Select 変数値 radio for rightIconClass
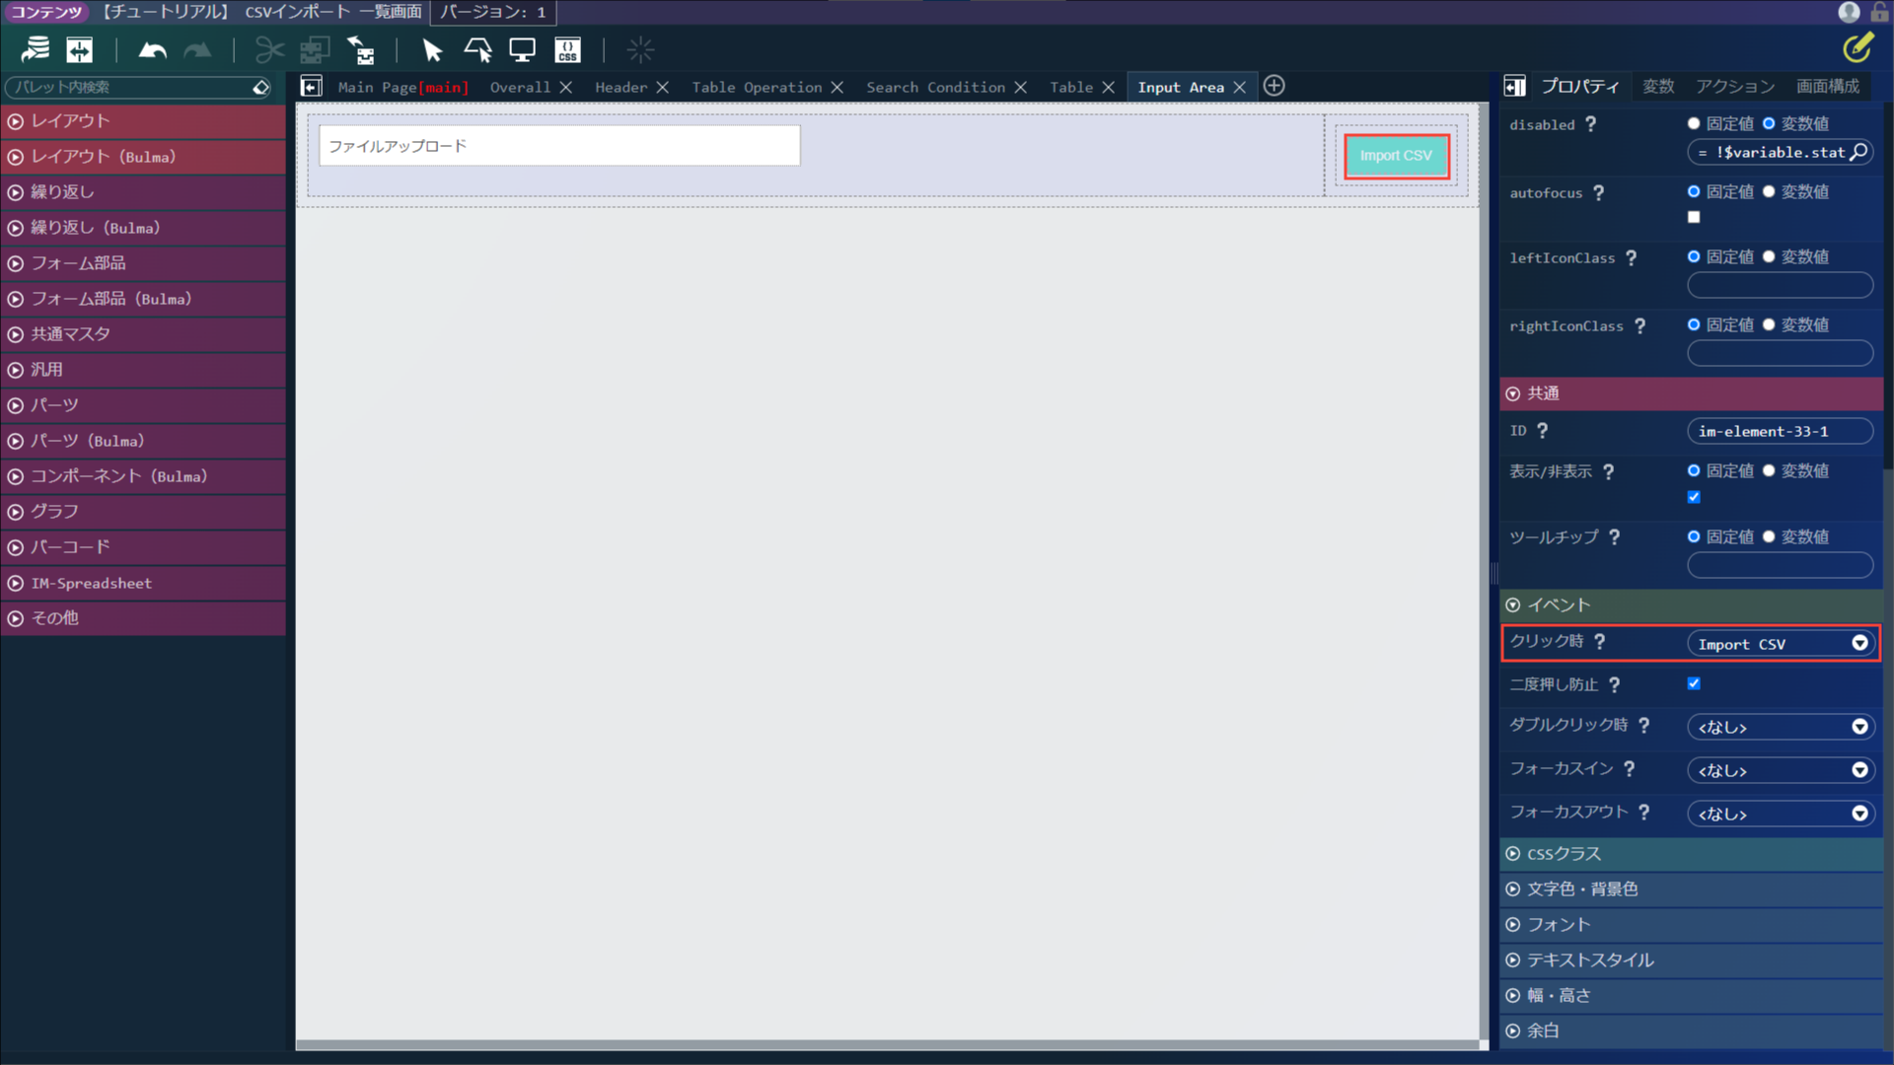1894x1065 pixels. 1769,324
